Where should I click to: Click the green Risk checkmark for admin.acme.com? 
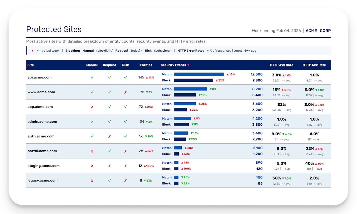pyautogui.click(x=125, y=121)
